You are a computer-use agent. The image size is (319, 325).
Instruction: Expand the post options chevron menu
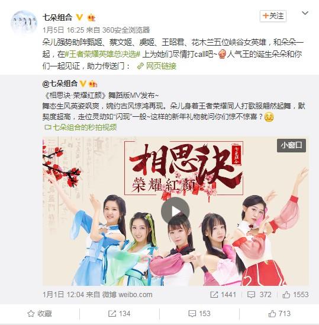[x=305, y=13]
